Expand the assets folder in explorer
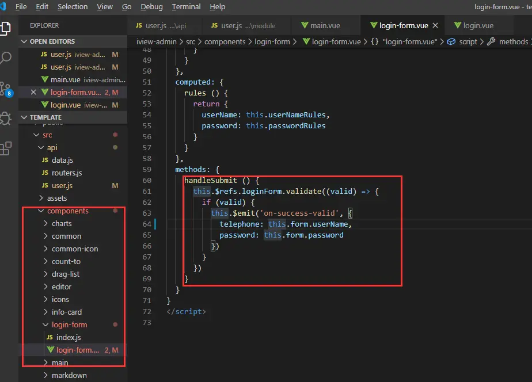Viewport: 532px width, 382px height. point(57,198)
